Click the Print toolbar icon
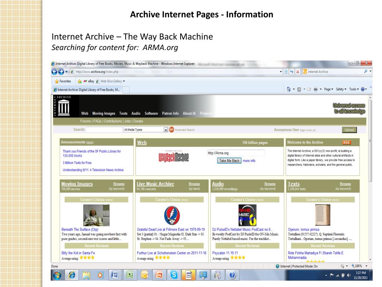Image resolution: width=382 pixels, height=287 pixels. [x=316, y=89]
